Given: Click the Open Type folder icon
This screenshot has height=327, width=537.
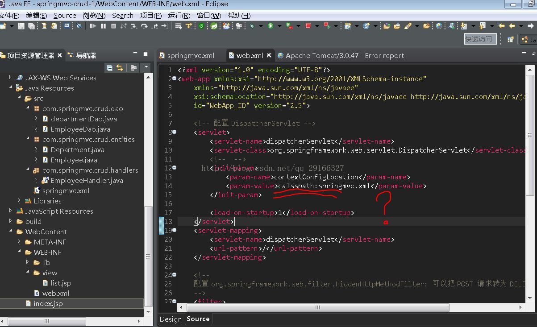Looking at the screenshot, I should coord(387,26).
